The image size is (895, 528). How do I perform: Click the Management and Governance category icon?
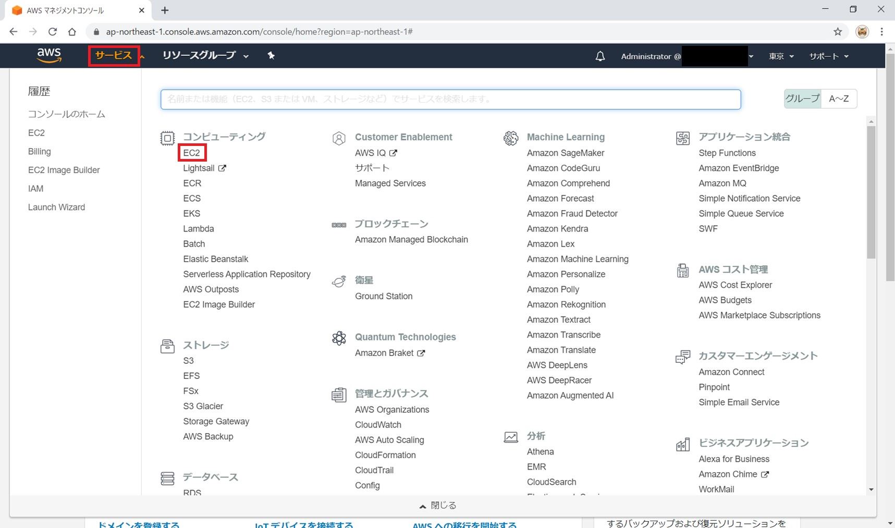(339, 395)
